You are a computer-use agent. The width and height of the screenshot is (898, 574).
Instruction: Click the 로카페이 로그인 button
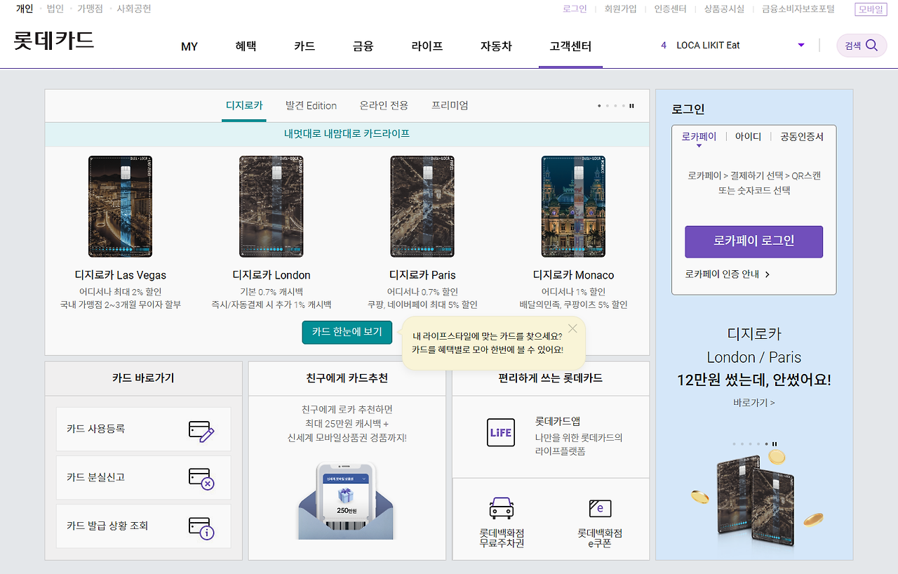tap(754, 241)
